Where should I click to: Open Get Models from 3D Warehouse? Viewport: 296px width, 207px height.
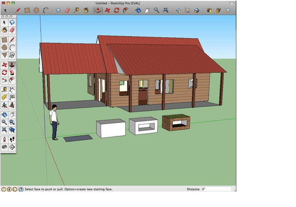click(209, 10)
